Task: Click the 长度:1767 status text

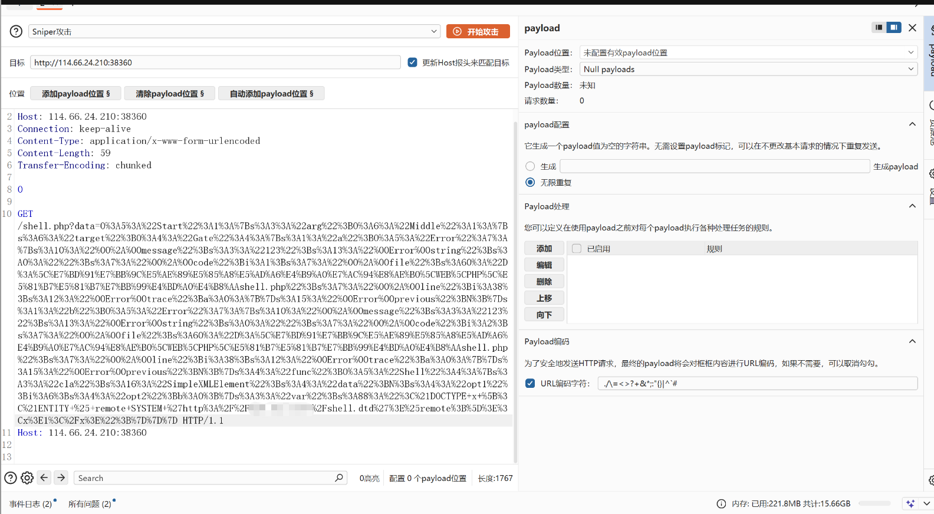Action: [x=495, y=478]
